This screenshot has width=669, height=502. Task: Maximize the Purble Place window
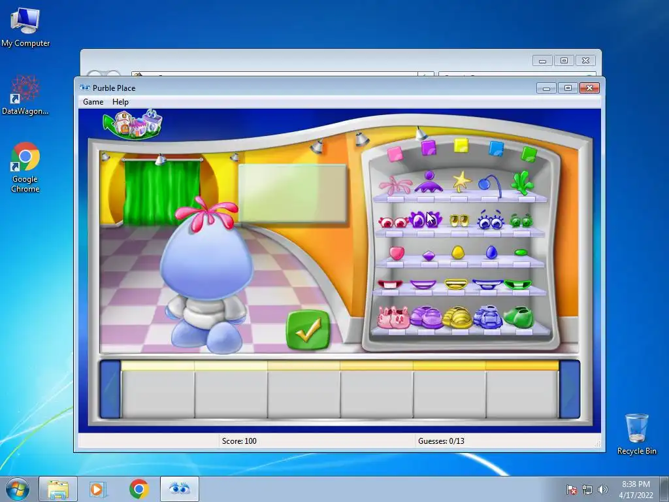tap(568, 88)
